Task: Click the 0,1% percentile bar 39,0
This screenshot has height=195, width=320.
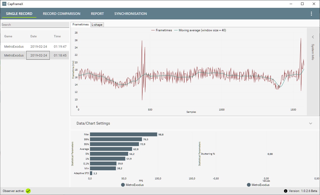Action: pos(103,163)
